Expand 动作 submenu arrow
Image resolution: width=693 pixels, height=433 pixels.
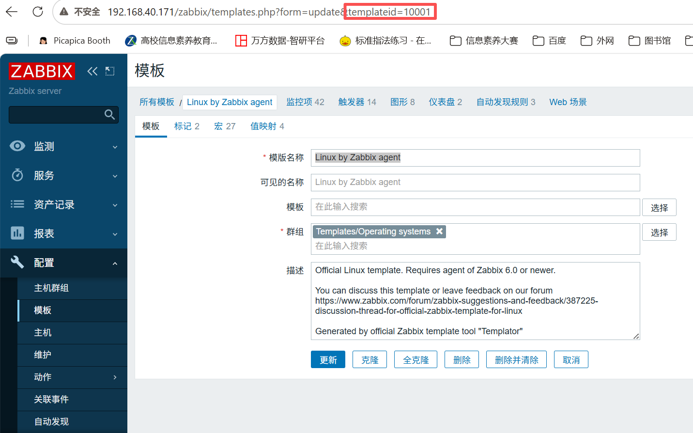click(115, 377)
